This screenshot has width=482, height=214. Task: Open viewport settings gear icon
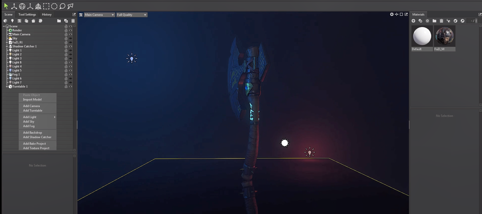coord(392,14)
